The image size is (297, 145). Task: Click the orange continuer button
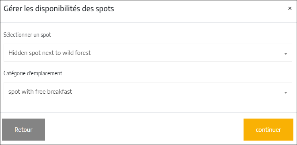[268, 129]
